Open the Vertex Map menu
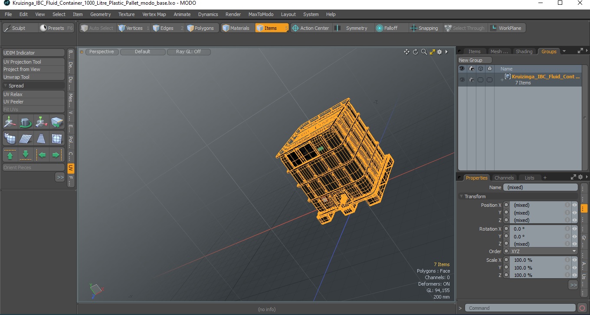This screenshot has height=315, width=590. (x=154, y=14)
